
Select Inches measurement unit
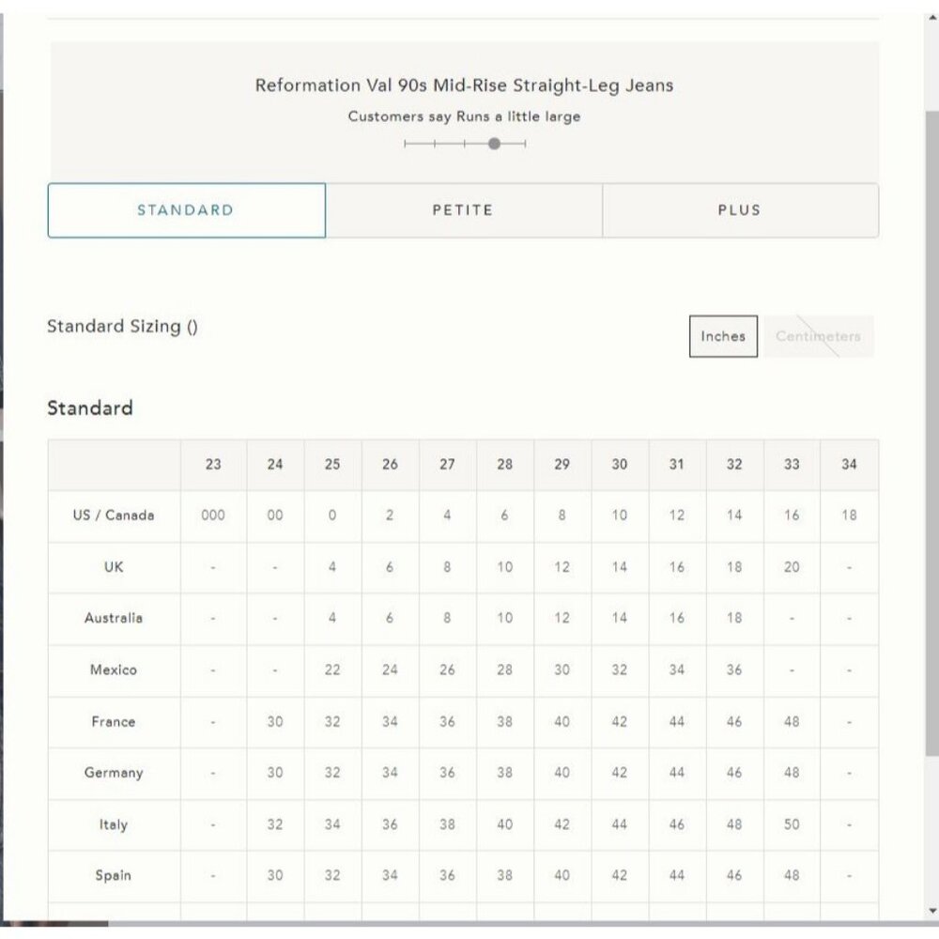coord(723,336)
